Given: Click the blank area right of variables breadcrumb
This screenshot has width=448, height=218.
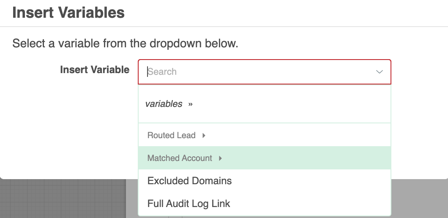Looking at the screenshot, I should [292, 104].
